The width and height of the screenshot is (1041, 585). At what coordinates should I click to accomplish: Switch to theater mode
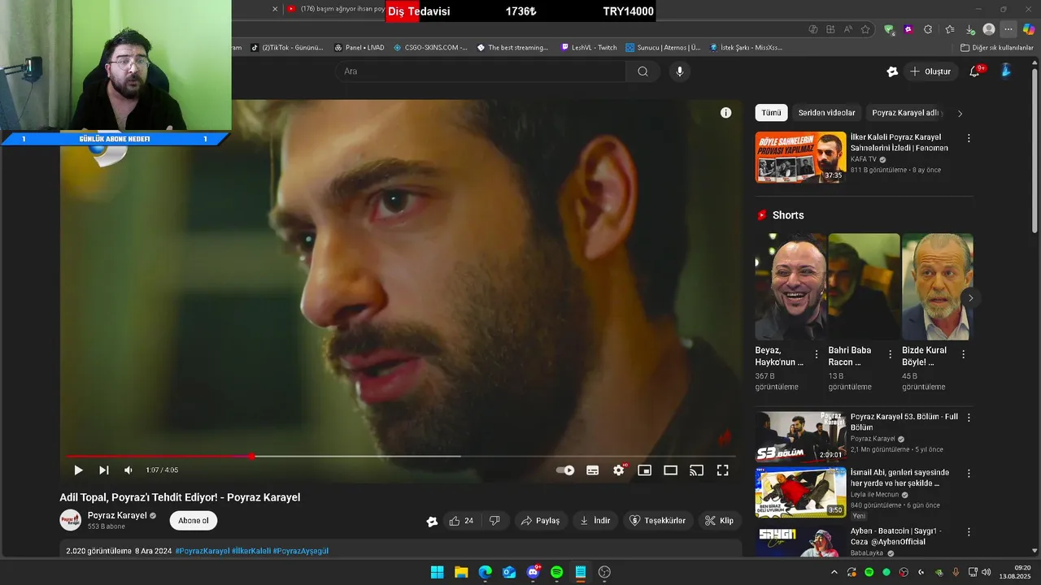tap(671, 470)
